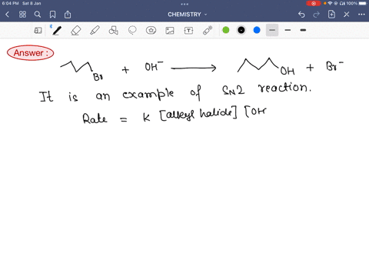Tap the battery indicator in status bar
The width and height of the screenshot is (369, 277).
point(363,3)
